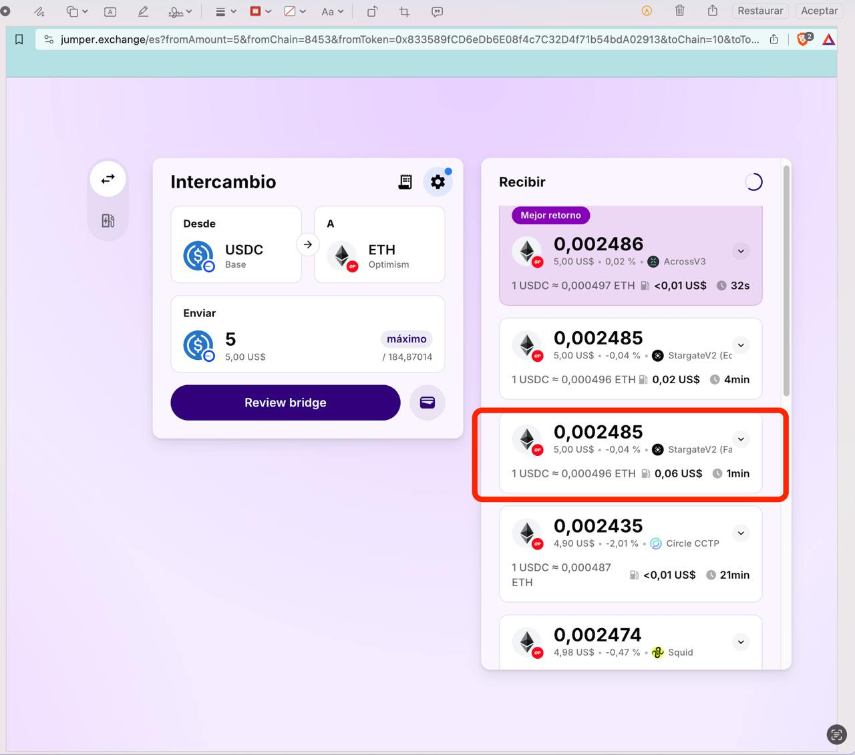Click the orange markup pen circle icon
Image resolution: width=855 pixels, height=755 pixels.
coord(647,11)
